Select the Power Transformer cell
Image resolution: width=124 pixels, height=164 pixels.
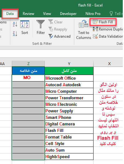coord(69,98)
